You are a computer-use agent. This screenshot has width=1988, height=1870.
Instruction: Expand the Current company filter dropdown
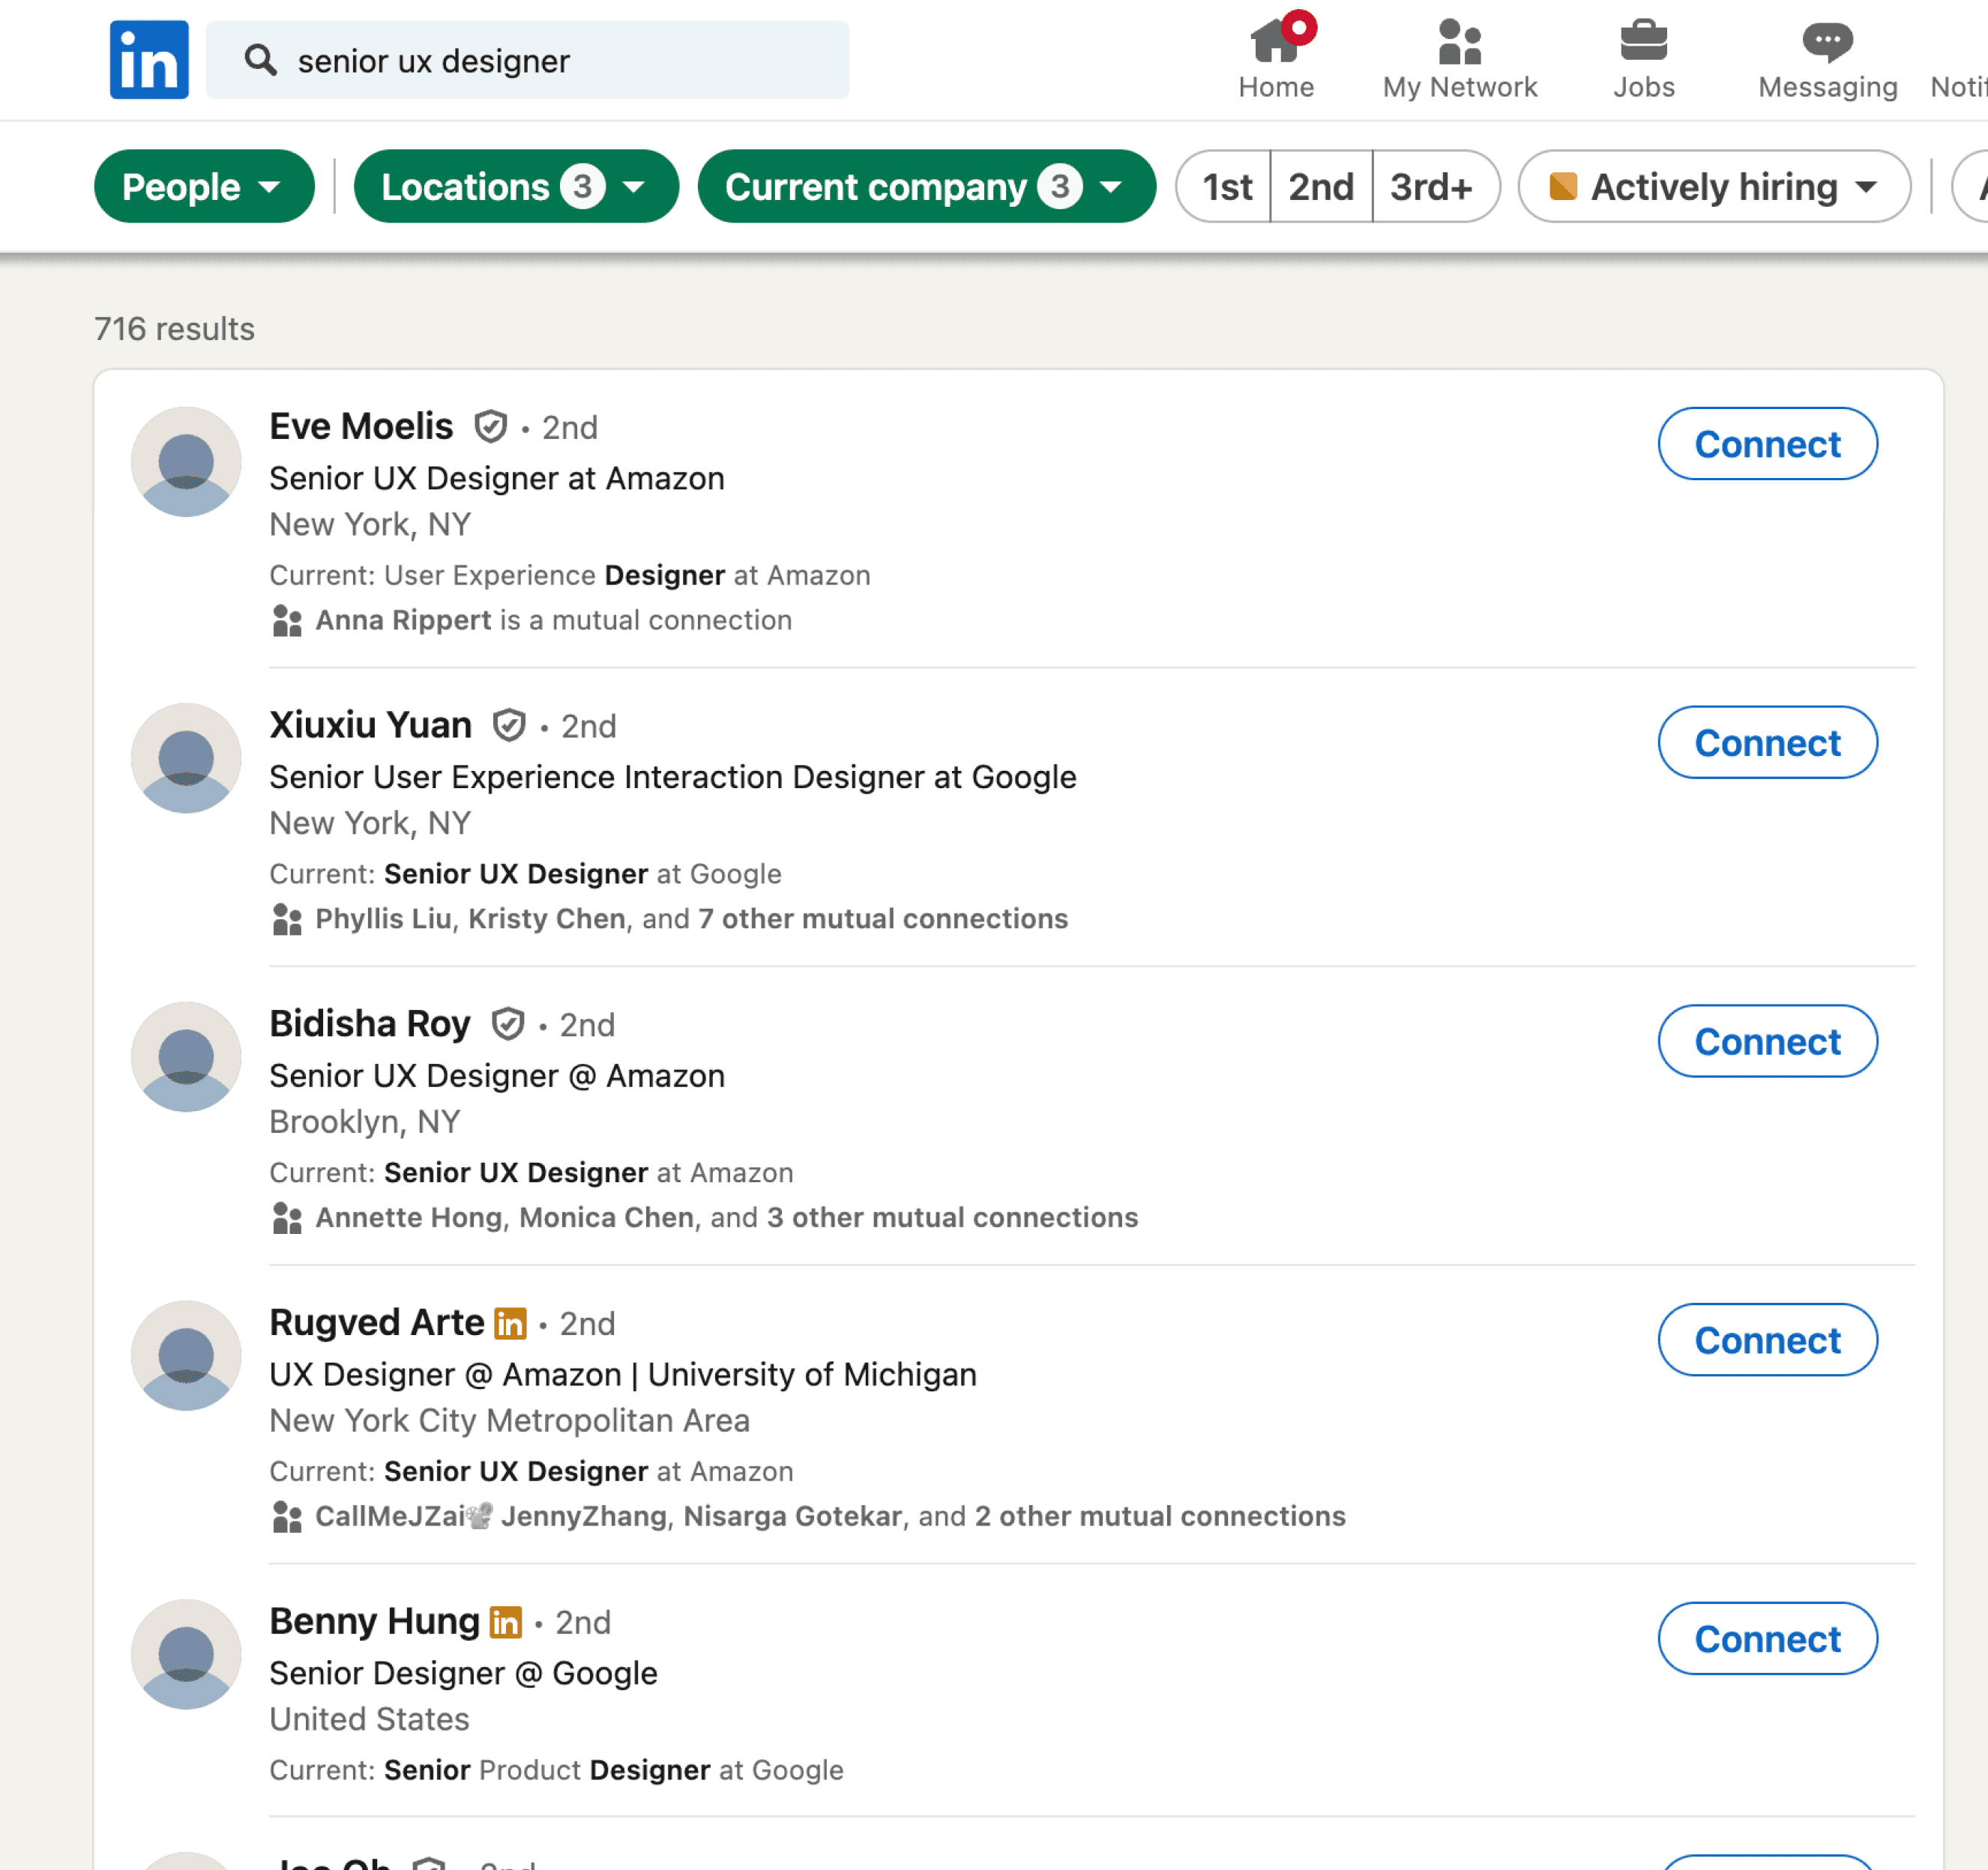click(x=926, y=187)
